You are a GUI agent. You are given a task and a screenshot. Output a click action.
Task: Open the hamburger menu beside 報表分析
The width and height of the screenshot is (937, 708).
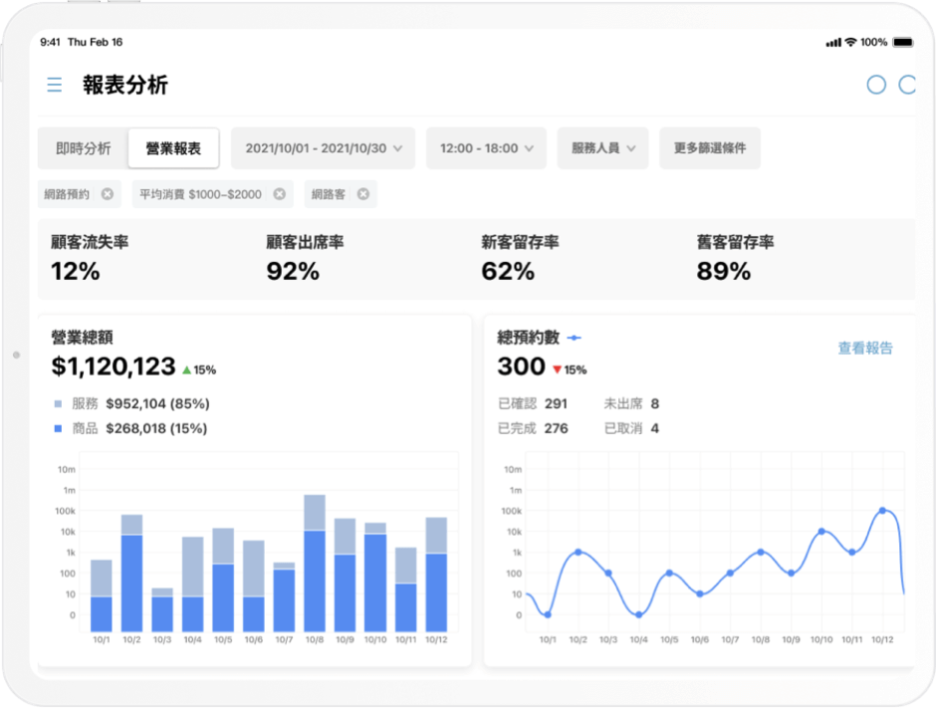(55, 86)
